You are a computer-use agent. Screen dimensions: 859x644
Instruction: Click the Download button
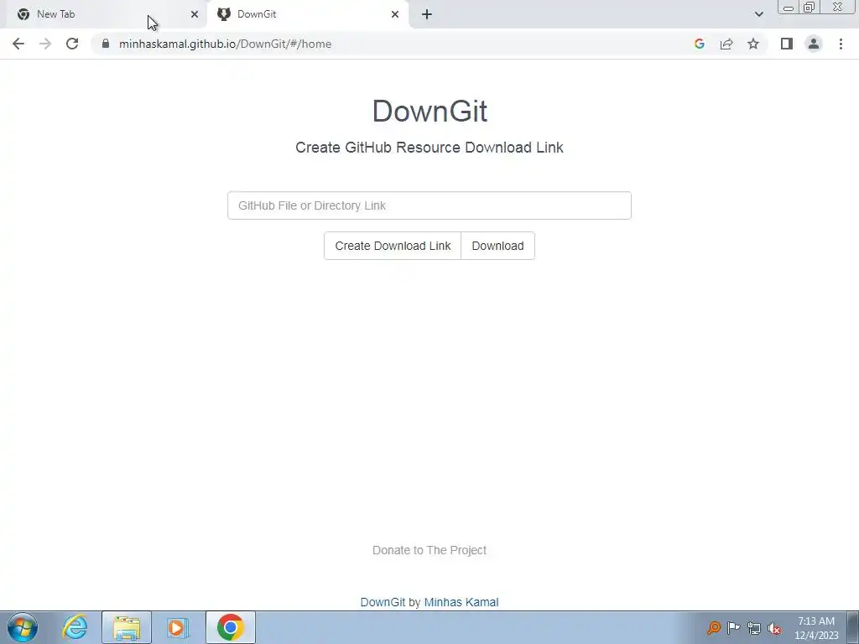coord(498,246)
